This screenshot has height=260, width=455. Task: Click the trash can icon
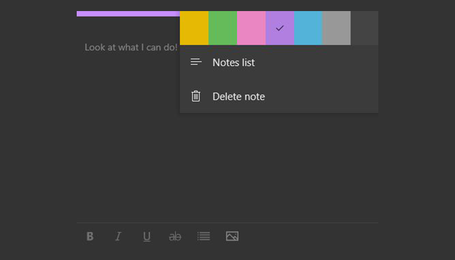coord(196,96)
